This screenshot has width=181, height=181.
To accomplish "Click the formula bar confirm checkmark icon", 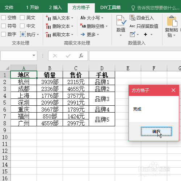I will click(x=68, y=56).
